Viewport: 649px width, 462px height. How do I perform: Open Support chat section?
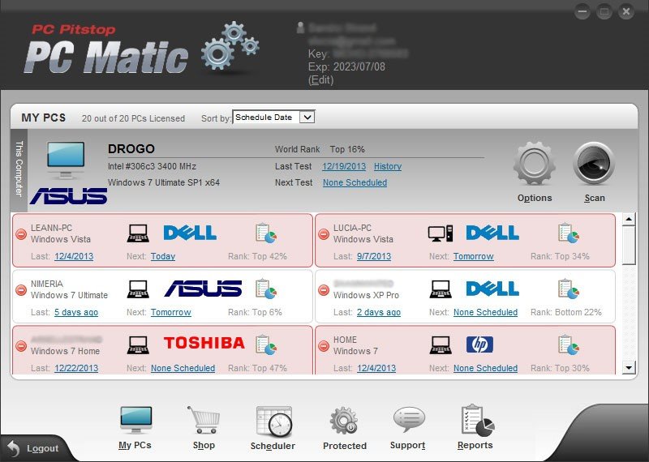click(x=408, y=428)
